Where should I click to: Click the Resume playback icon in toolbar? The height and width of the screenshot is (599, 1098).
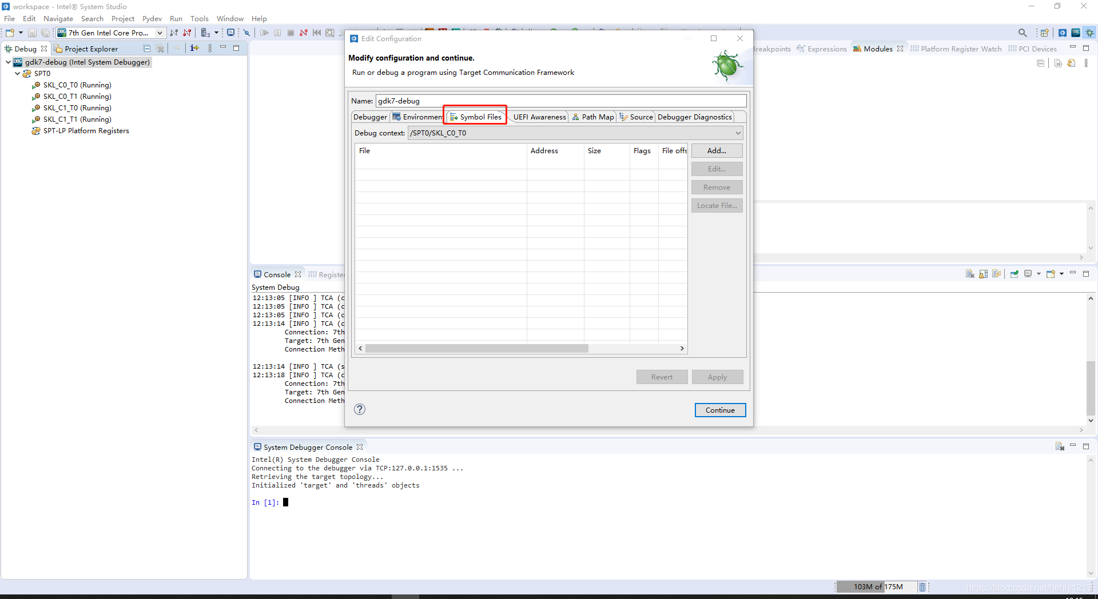click(x=264, y=33)
